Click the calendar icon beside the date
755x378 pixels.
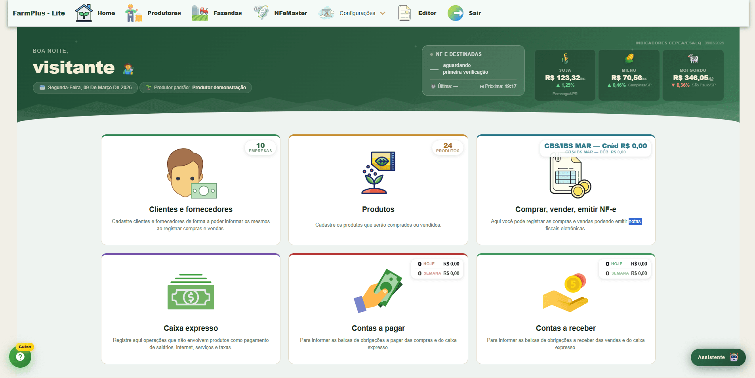[x=42, y=88]
